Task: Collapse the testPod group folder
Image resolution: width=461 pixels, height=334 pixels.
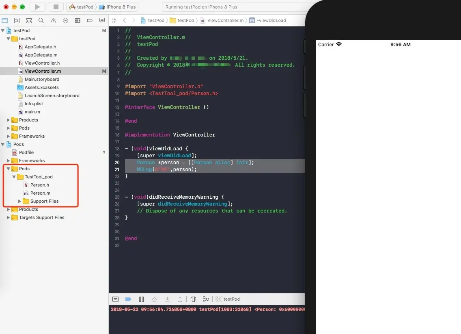Action: pos(8,39)
